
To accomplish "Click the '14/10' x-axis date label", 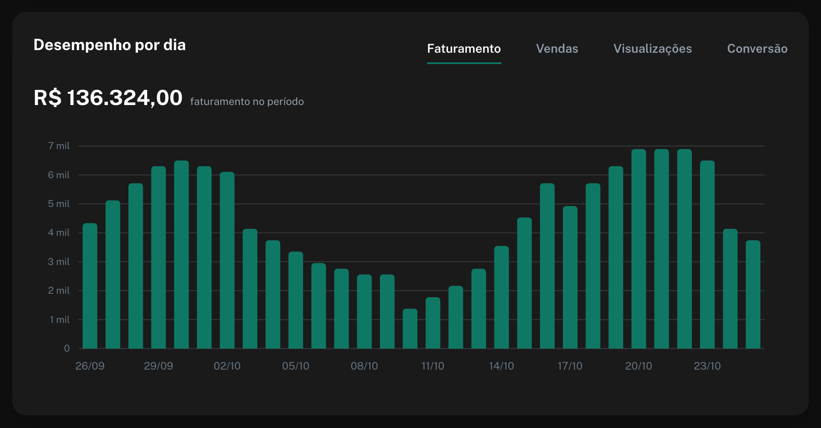I will pyautogui.click(x=501, y=366).
